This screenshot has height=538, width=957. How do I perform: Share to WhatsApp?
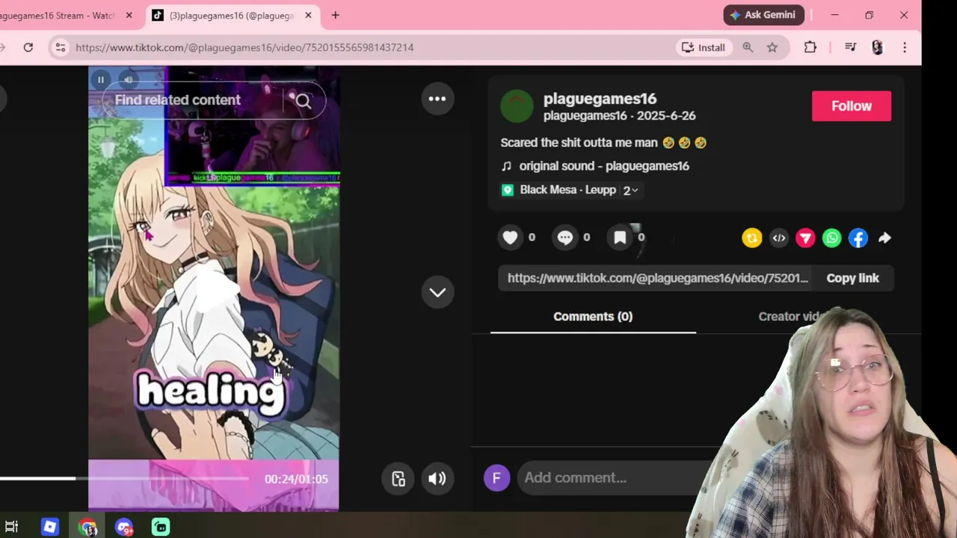click(832, 238)
